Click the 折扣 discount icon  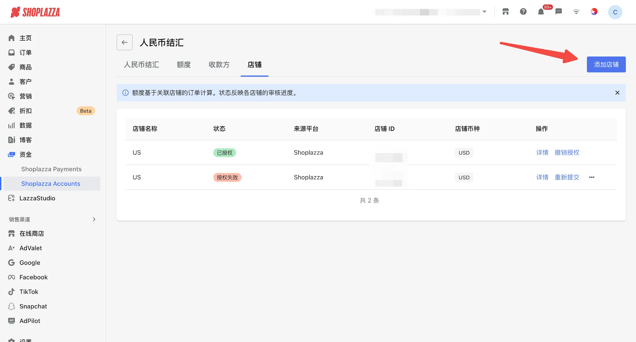pos(11,111)
